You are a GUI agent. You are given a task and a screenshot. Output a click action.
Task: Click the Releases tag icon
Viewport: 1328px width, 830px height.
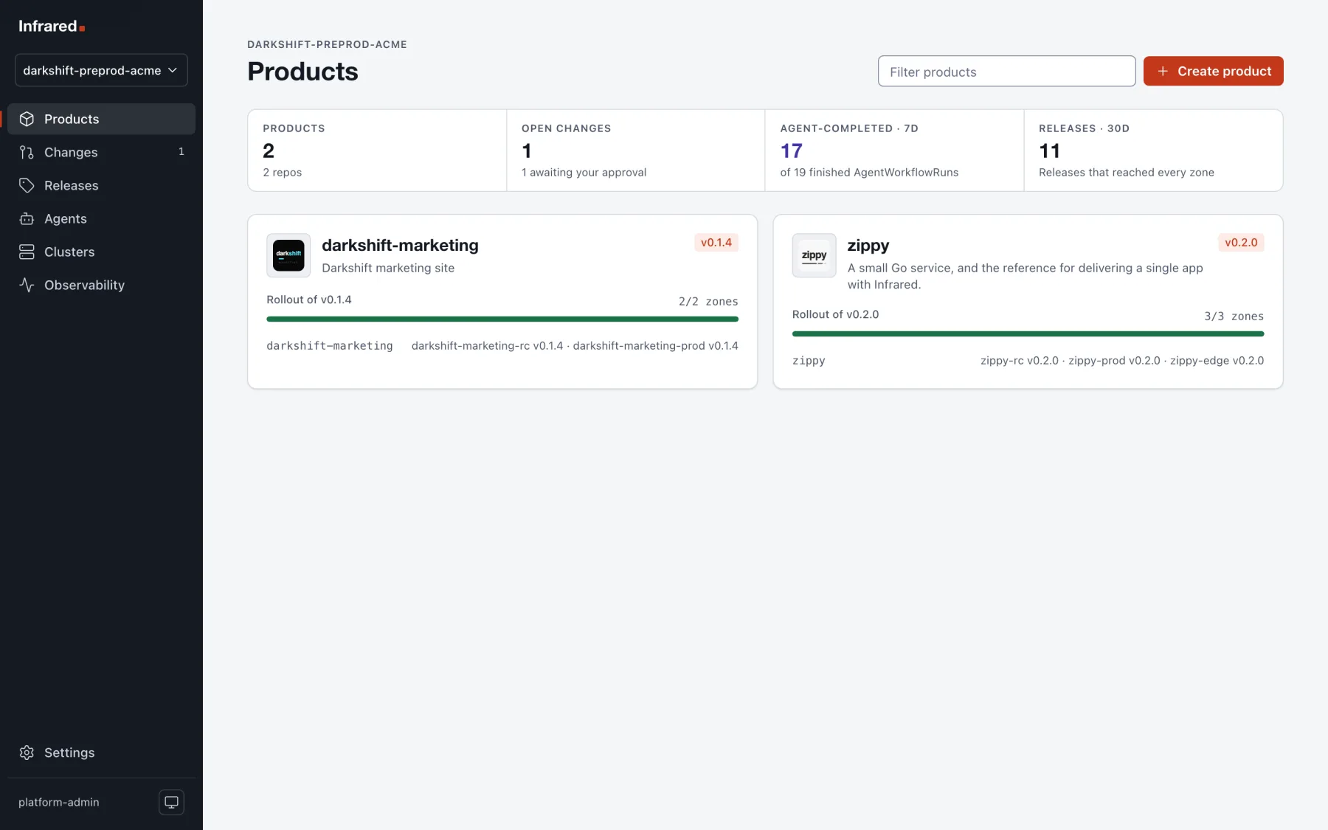(27, 185)
